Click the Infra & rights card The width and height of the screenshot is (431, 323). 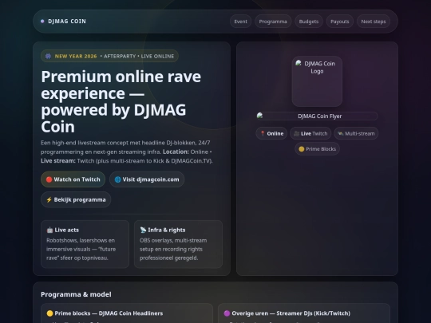pyautogui.click(x=178, y=244)
